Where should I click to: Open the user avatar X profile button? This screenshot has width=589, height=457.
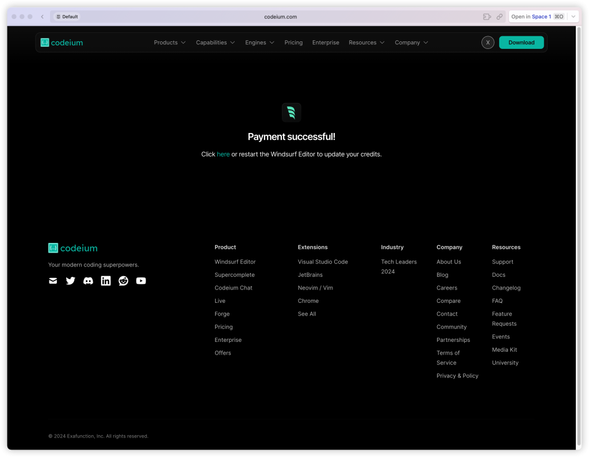488,43
